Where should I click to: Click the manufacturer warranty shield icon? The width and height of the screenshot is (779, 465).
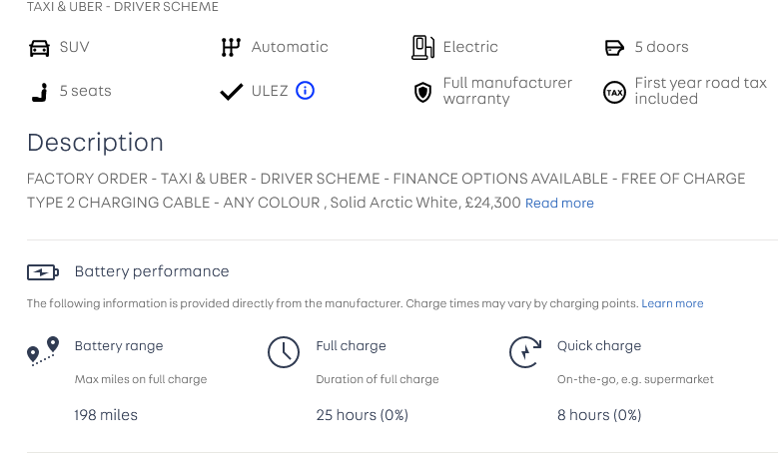422,92
